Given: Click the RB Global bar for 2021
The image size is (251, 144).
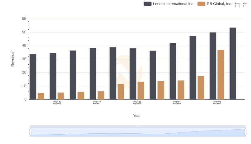Looking at the screenshot, I should click(181, 90).
